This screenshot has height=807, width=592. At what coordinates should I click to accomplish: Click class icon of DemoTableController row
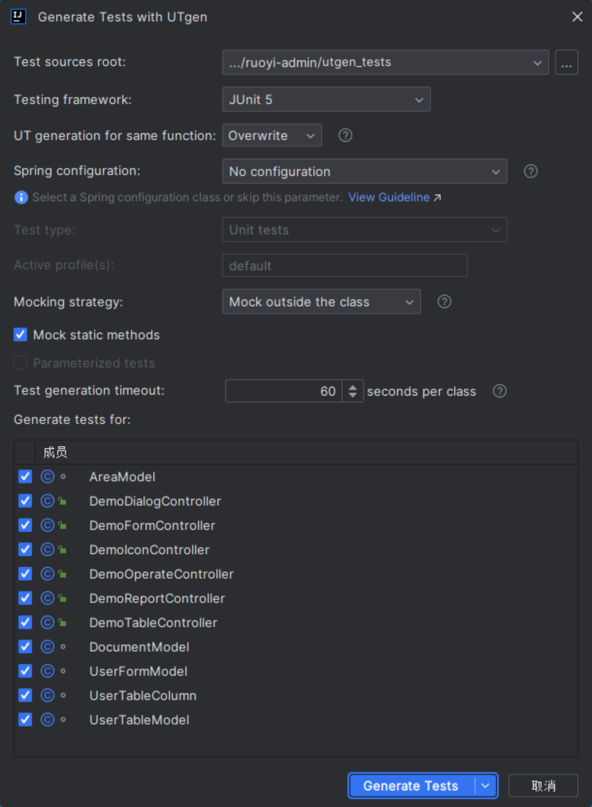tap(47, 622)
